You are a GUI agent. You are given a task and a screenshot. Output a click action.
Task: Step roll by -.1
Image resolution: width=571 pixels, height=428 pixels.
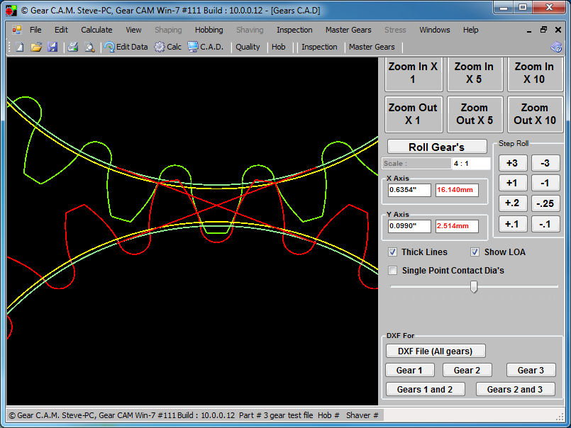[x=545, y=224]
